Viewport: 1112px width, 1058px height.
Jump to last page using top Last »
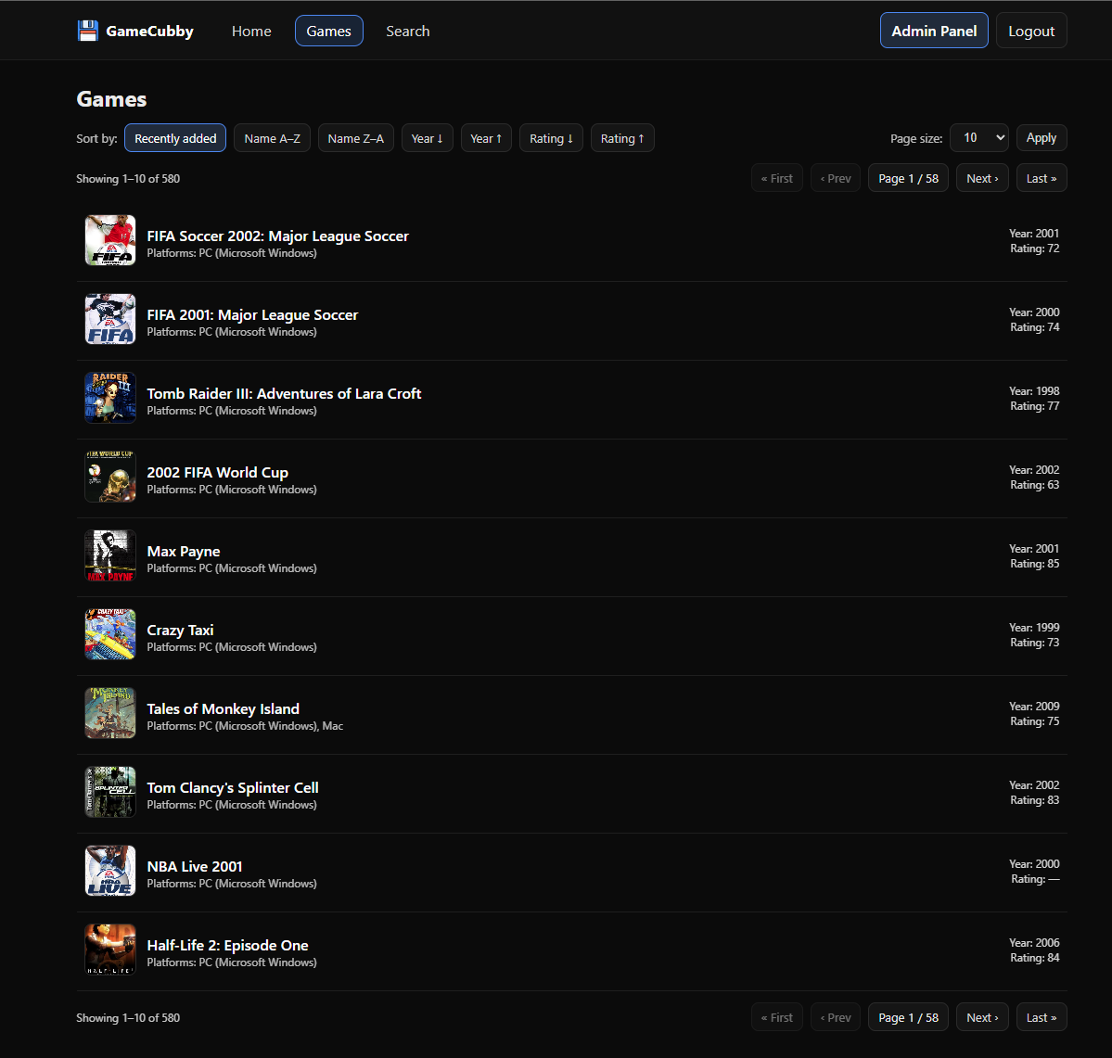click(x=1042, y=178)
